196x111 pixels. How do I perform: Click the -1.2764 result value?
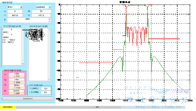17,76
